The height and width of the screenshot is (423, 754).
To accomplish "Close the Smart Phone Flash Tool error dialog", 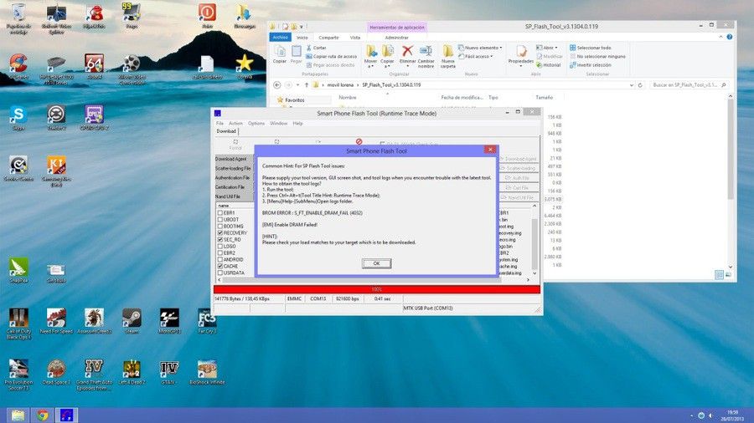I will coord(490,150).
